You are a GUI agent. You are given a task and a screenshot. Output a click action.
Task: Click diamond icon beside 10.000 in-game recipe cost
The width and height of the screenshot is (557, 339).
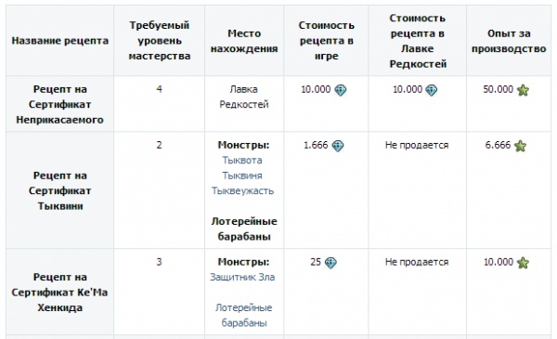click(341, 90)
